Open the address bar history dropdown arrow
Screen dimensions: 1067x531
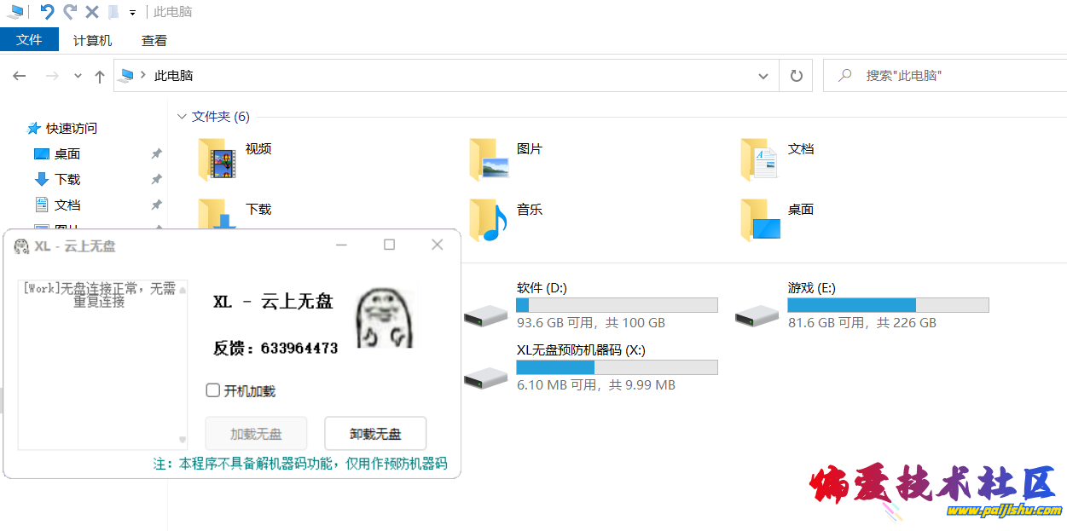click(x=763, y=75)
